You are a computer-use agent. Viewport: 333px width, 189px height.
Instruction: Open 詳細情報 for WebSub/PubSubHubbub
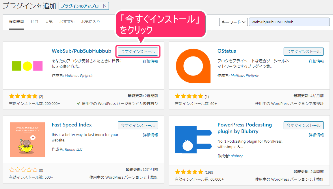[150, 61]
